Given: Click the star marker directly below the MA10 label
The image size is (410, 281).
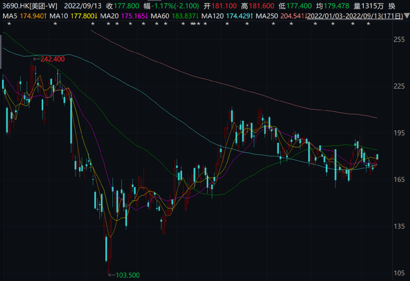Looking at the screenshot, I should [x=55, y=24].
